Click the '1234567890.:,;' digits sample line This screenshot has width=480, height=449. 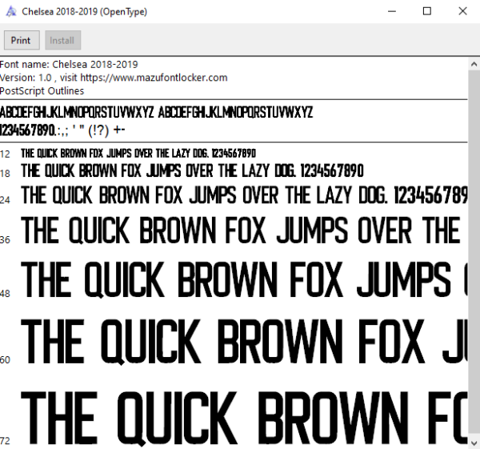coord(62,130)
